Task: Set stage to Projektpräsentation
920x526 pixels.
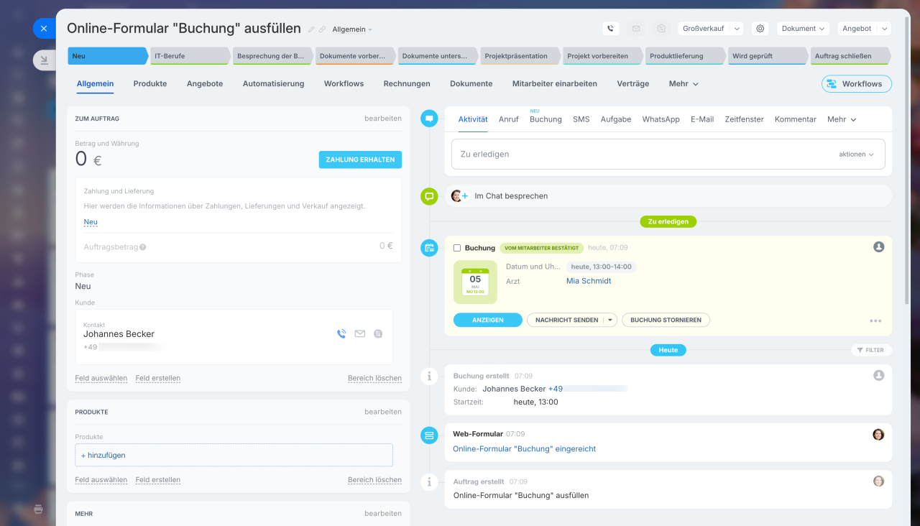Action: pos(520,56)
